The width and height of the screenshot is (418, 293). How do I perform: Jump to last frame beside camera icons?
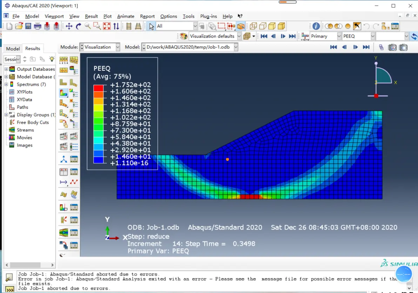pyautogui.click(x=366, y=47)
